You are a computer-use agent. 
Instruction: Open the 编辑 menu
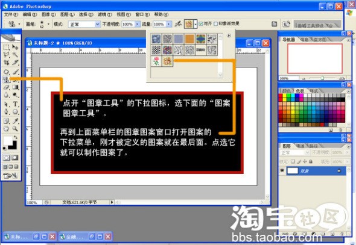coord(30,14)
